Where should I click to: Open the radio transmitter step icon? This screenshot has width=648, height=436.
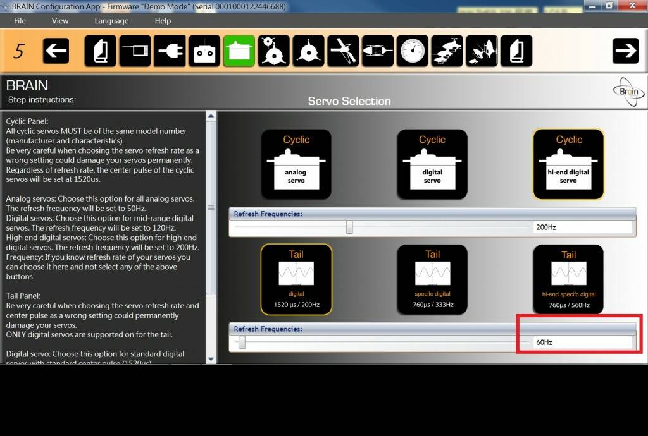pos(204,51)
